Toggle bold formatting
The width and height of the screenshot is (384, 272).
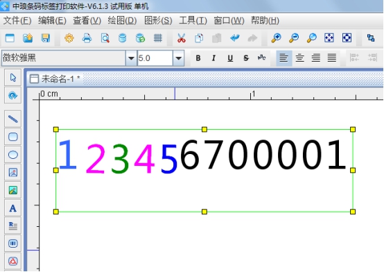(198, 58)
